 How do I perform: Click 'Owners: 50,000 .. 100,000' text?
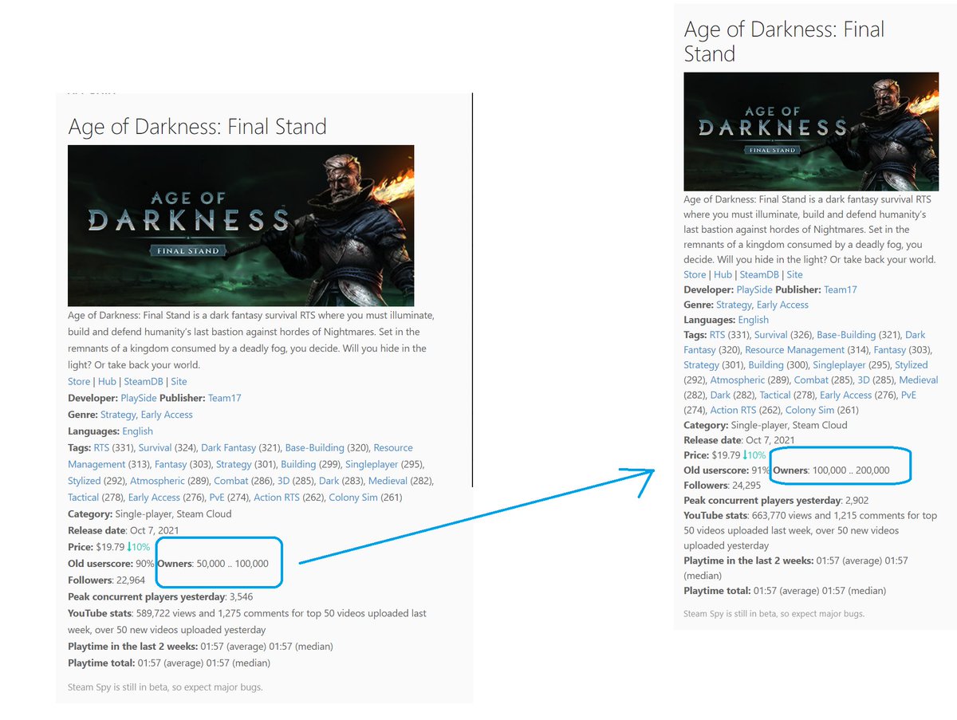(x=213, y=564)
